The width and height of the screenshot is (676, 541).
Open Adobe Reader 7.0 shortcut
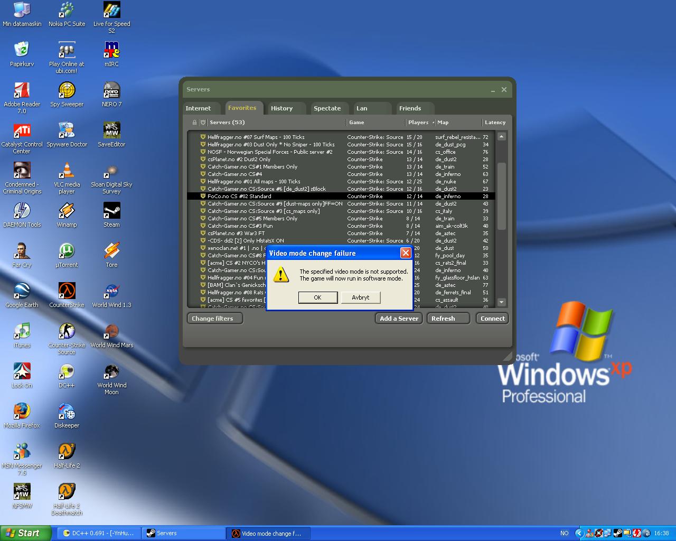pos(22,98)
